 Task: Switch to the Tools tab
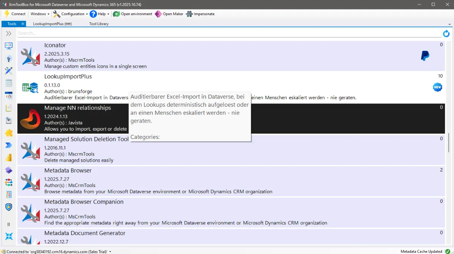(x=12, y=24)
